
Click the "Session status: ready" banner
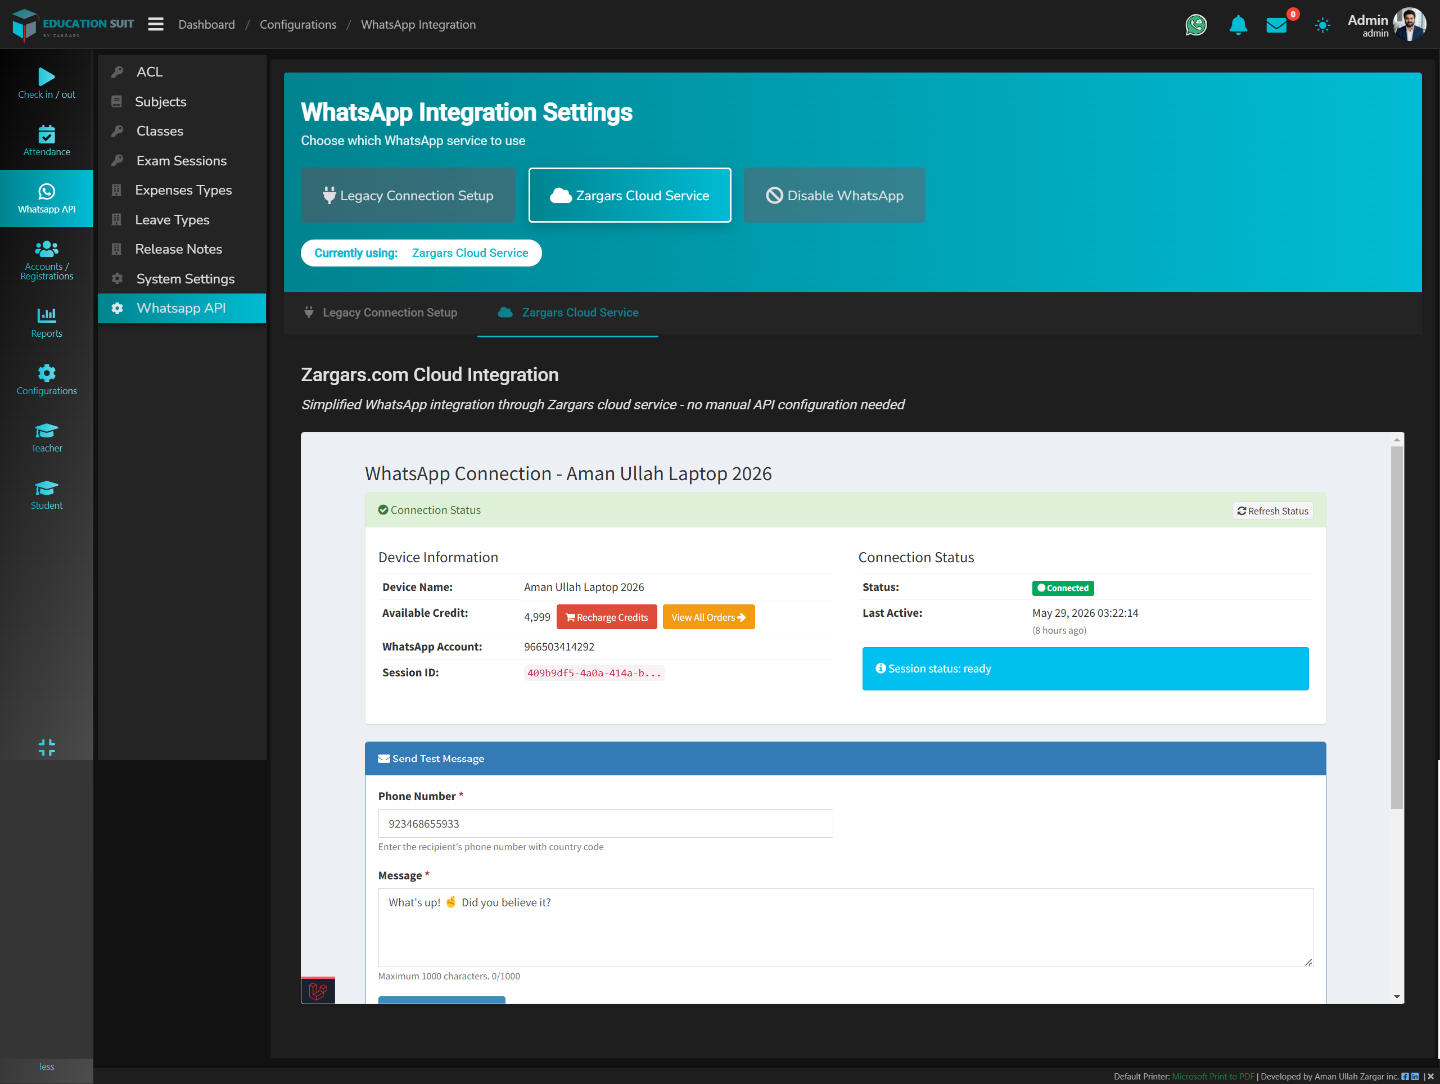pyautogui.click(x=1085, y=669)
